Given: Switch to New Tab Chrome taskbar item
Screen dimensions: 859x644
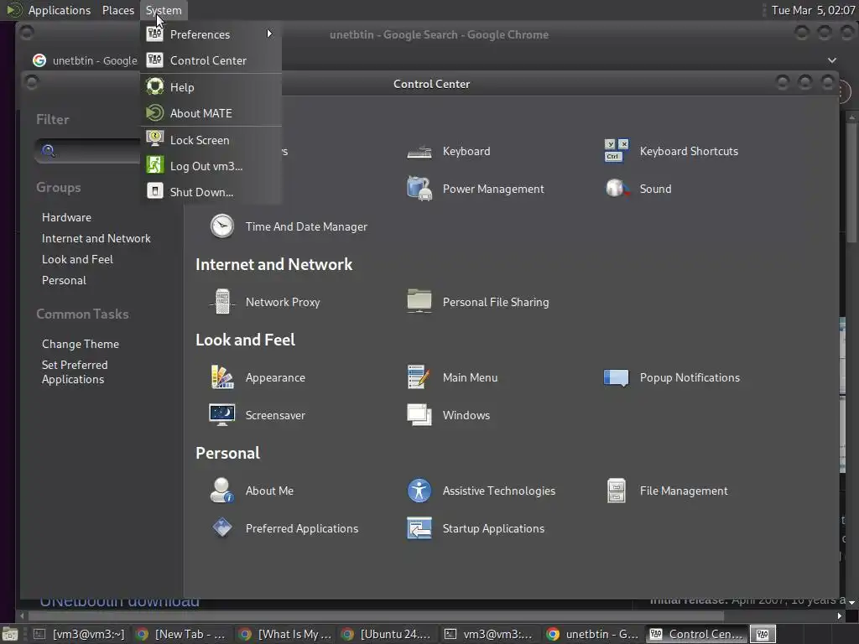Looking at the screenshot, I should pos(181,634).
